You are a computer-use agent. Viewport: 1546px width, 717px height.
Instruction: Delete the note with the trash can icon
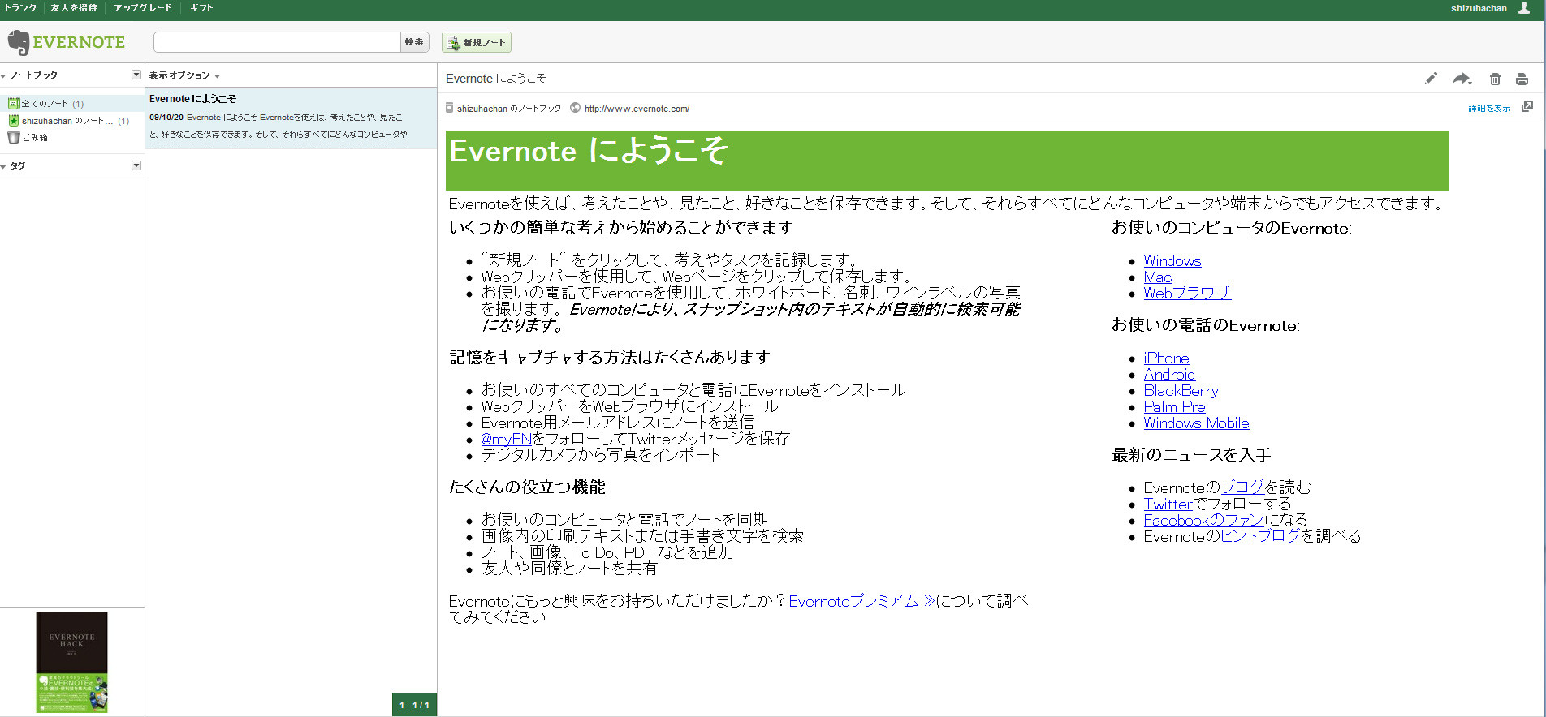1495,79
